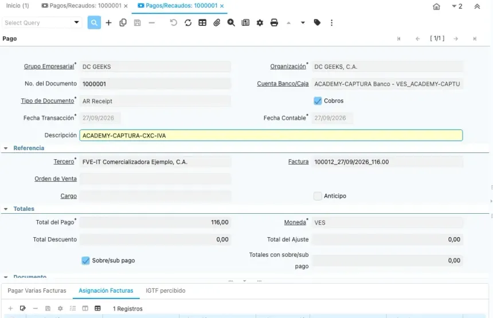Screen dimensions: 493x318
Task: Open Pagar Varias Facturas tab
Action: (x=37, y=290)
